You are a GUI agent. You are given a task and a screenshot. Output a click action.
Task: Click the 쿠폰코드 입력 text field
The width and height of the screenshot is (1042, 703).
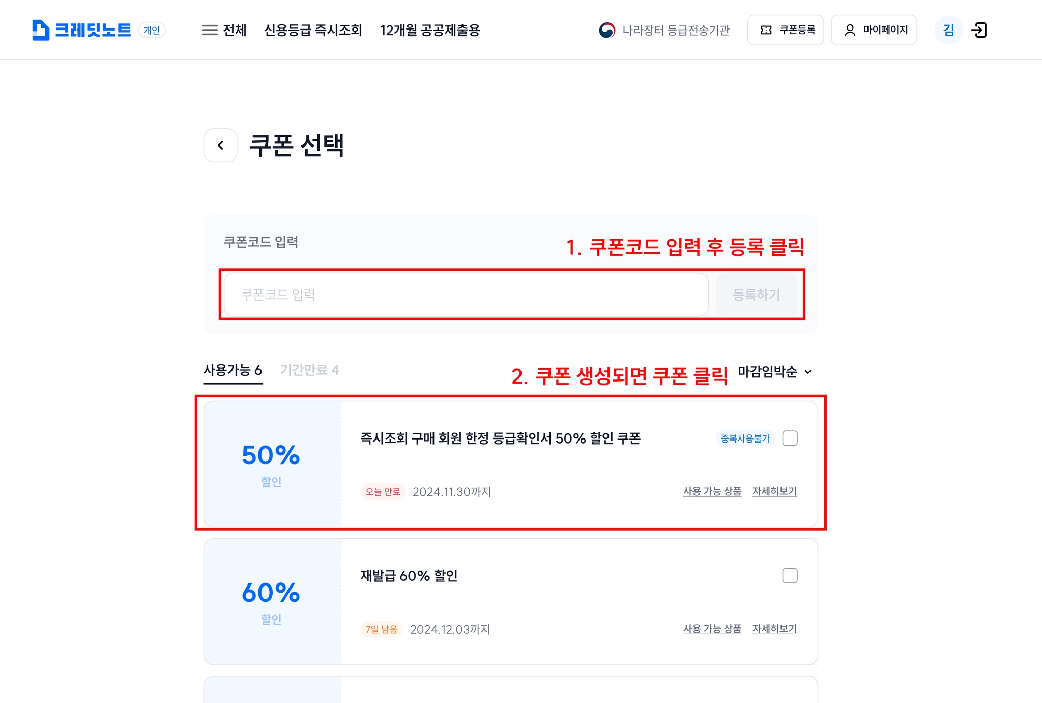pos(466,295)
